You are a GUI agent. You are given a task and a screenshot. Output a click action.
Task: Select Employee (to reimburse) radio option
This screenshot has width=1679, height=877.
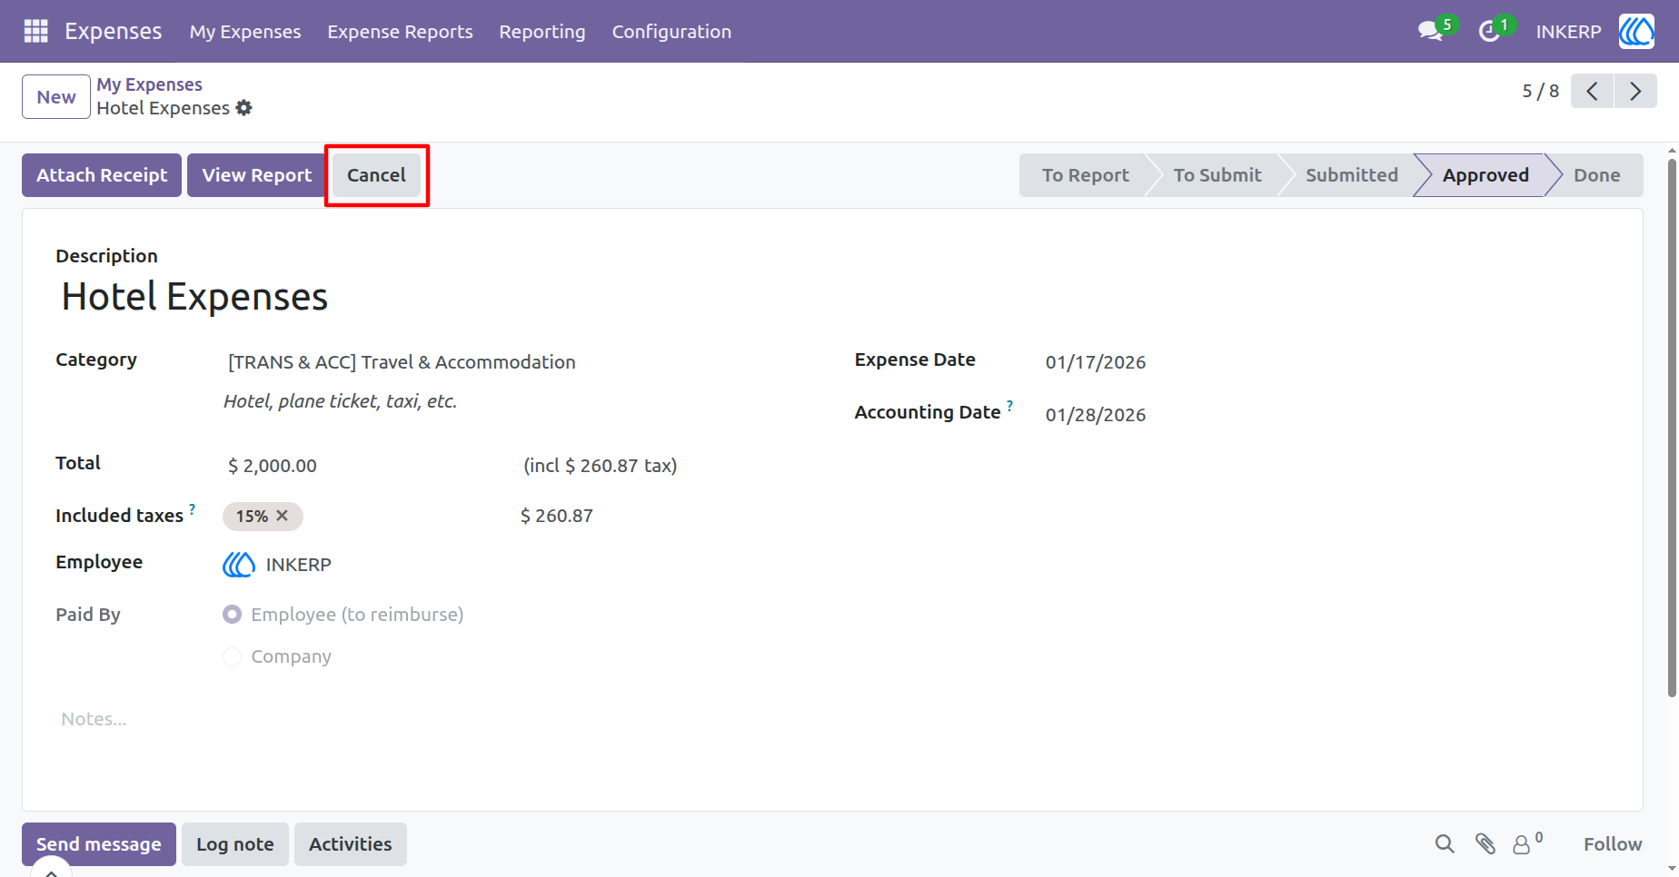pos(233,615)
